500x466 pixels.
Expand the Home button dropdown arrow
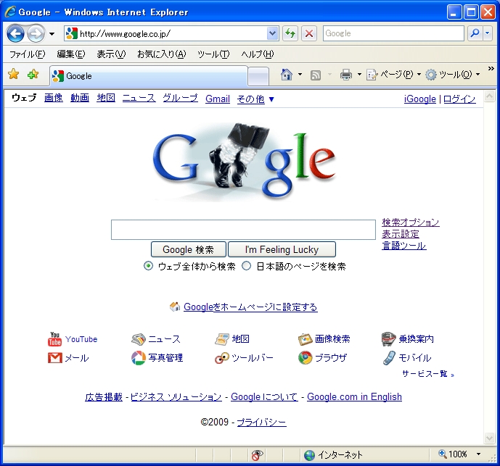coord(300,75)
